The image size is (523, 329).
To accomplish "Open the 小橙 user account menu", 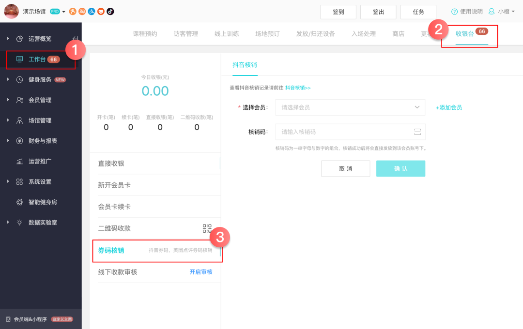I will point(501,12).
